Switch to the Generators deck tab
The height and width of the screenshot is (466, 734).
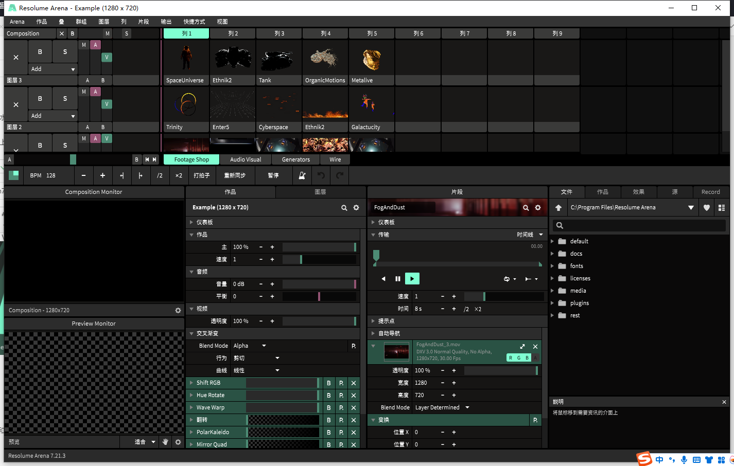tap(296, 160)
